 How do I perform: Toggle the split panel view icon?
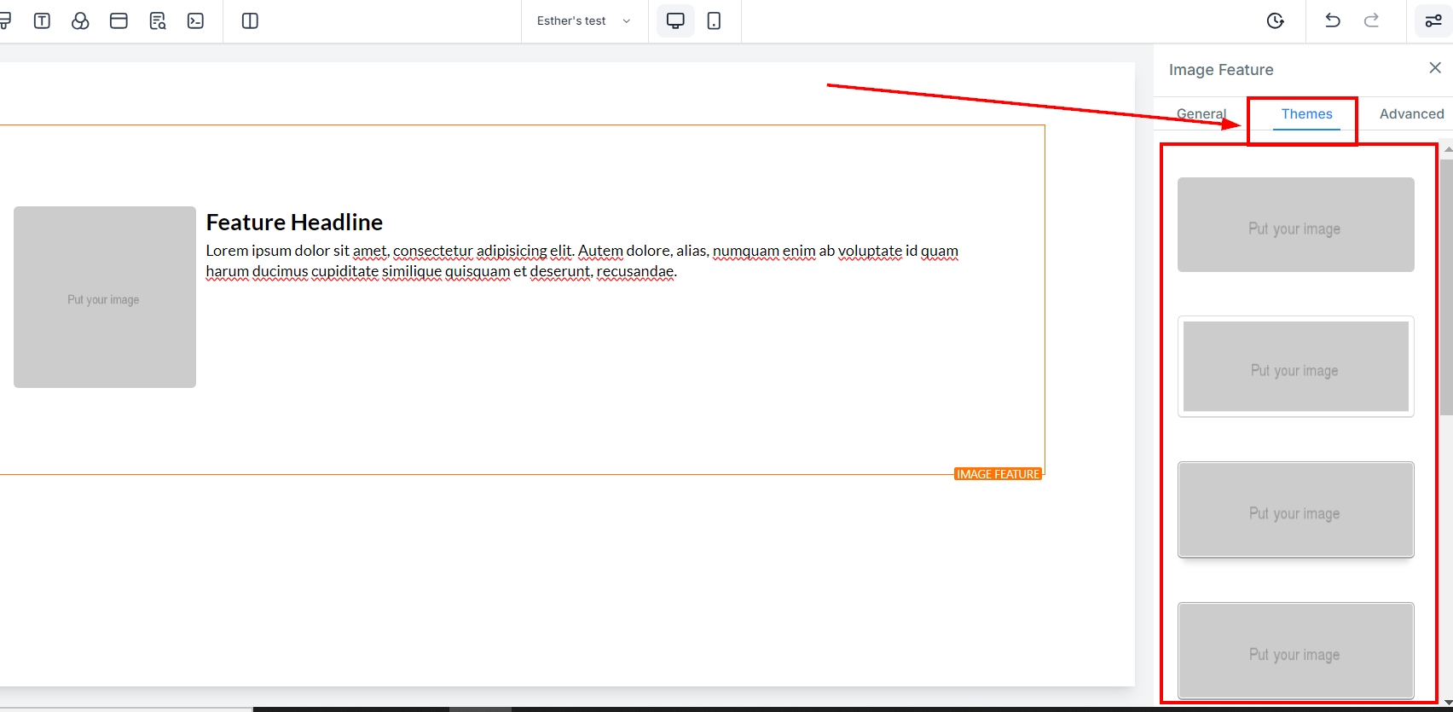click(250, 21)
